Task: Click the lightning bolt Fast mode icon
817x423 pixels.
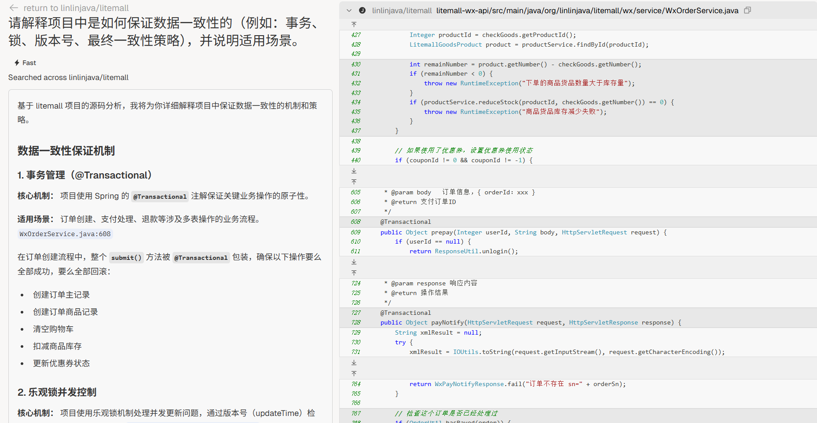Action: [x=17, y=63]
